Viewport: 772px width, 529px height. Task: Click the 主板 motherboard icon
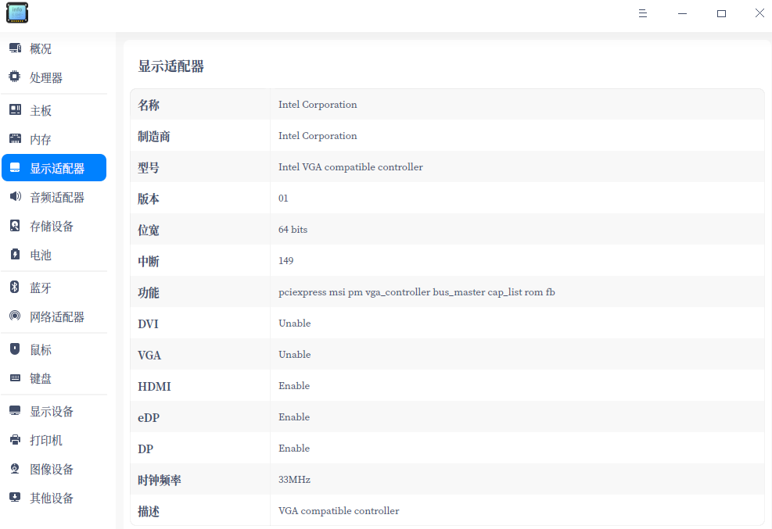click(16, 109)
